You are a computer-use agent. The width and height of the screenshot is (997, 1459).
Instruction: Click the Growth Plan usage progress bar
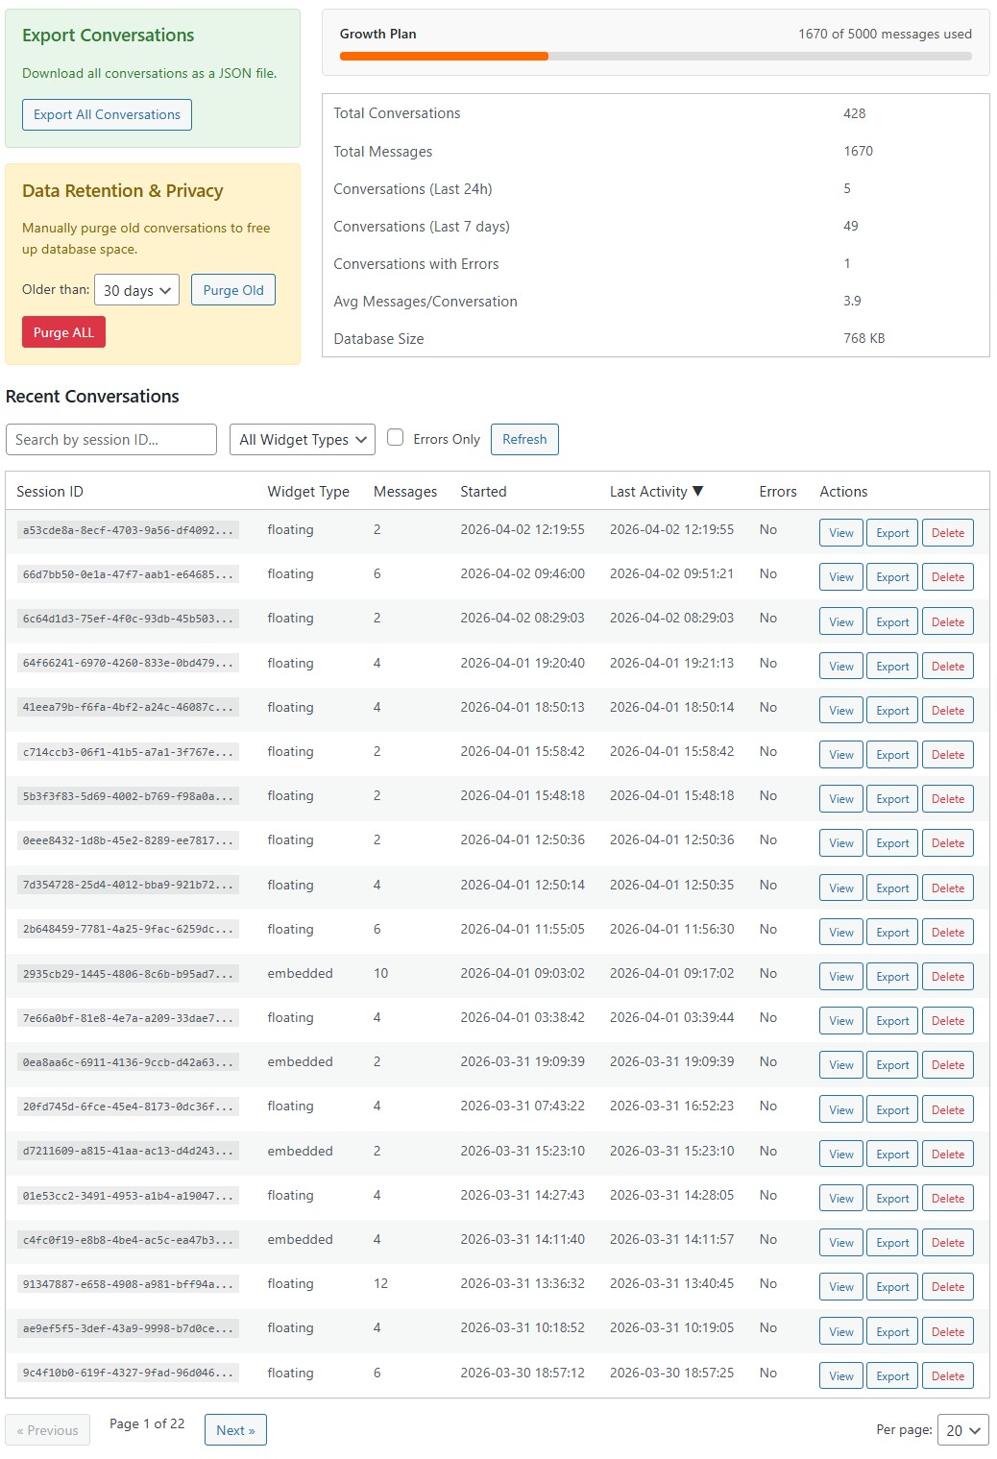coord(655,57)
